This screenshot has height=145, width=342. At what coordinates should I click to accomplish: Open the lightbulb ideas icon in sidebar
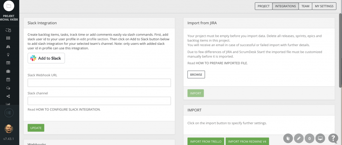tap(8, 55)
